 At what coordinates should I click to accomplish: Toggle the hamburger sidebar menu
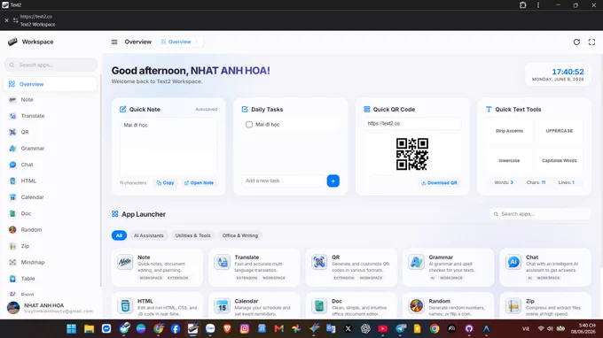pos(114,42)
